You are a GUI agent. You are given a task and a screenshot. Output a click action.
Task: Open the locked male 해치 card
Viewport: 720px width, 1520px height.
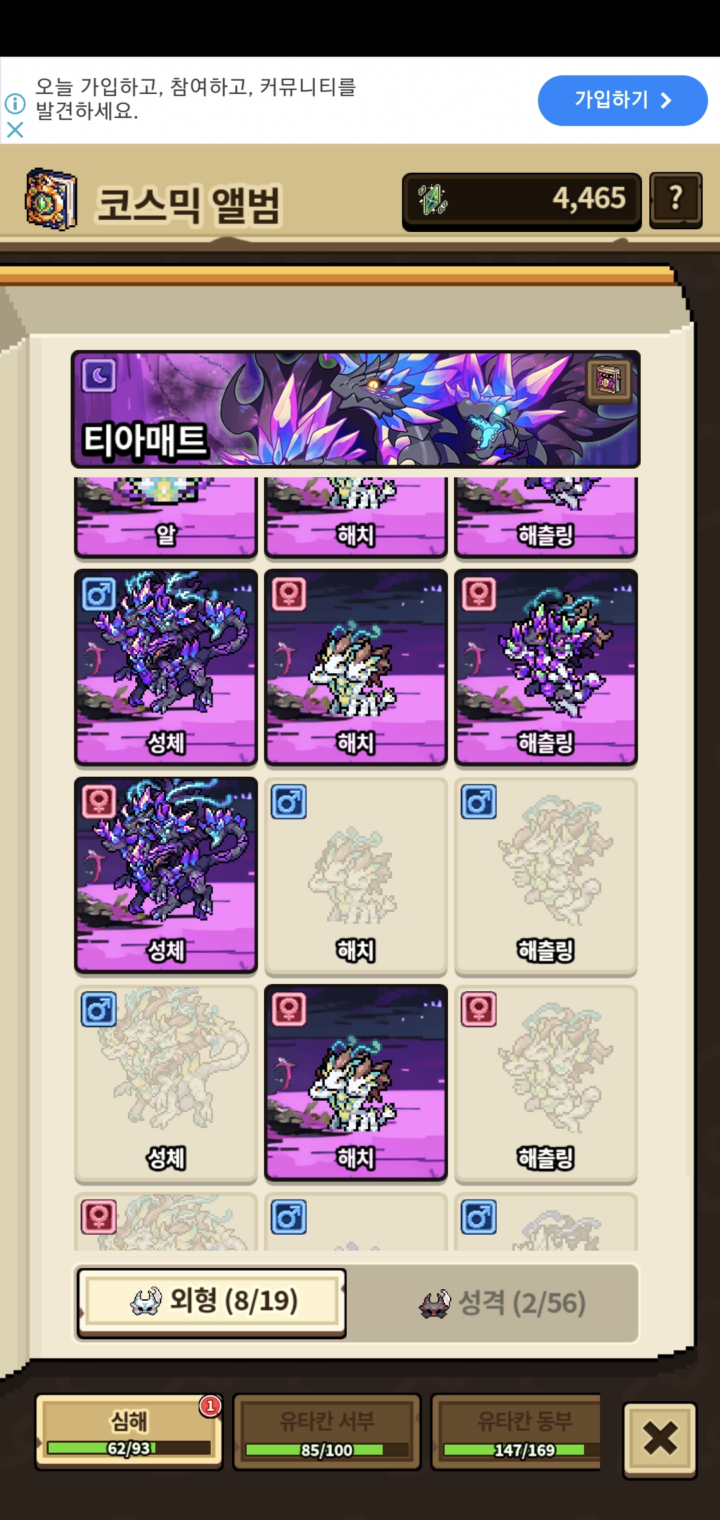tap(355, 875)
